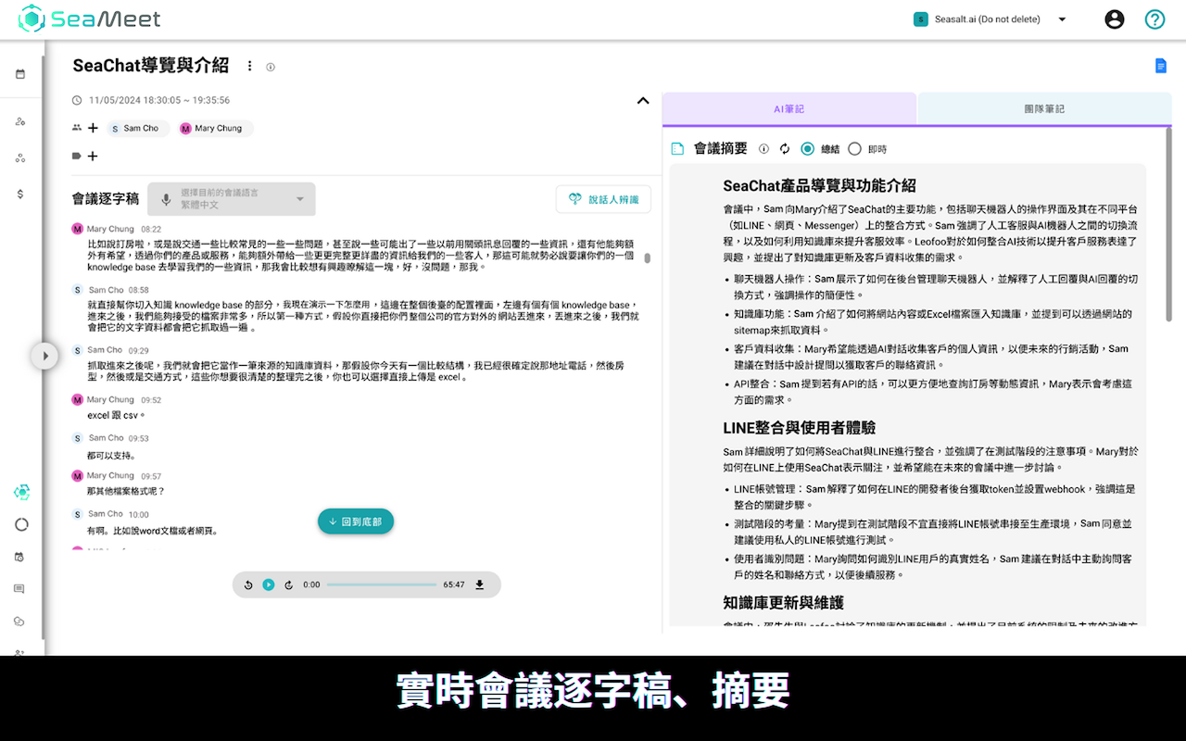Click the SeaMeet logo at top left
Viewport: 1186px width, 741px height.
[90, 19]
